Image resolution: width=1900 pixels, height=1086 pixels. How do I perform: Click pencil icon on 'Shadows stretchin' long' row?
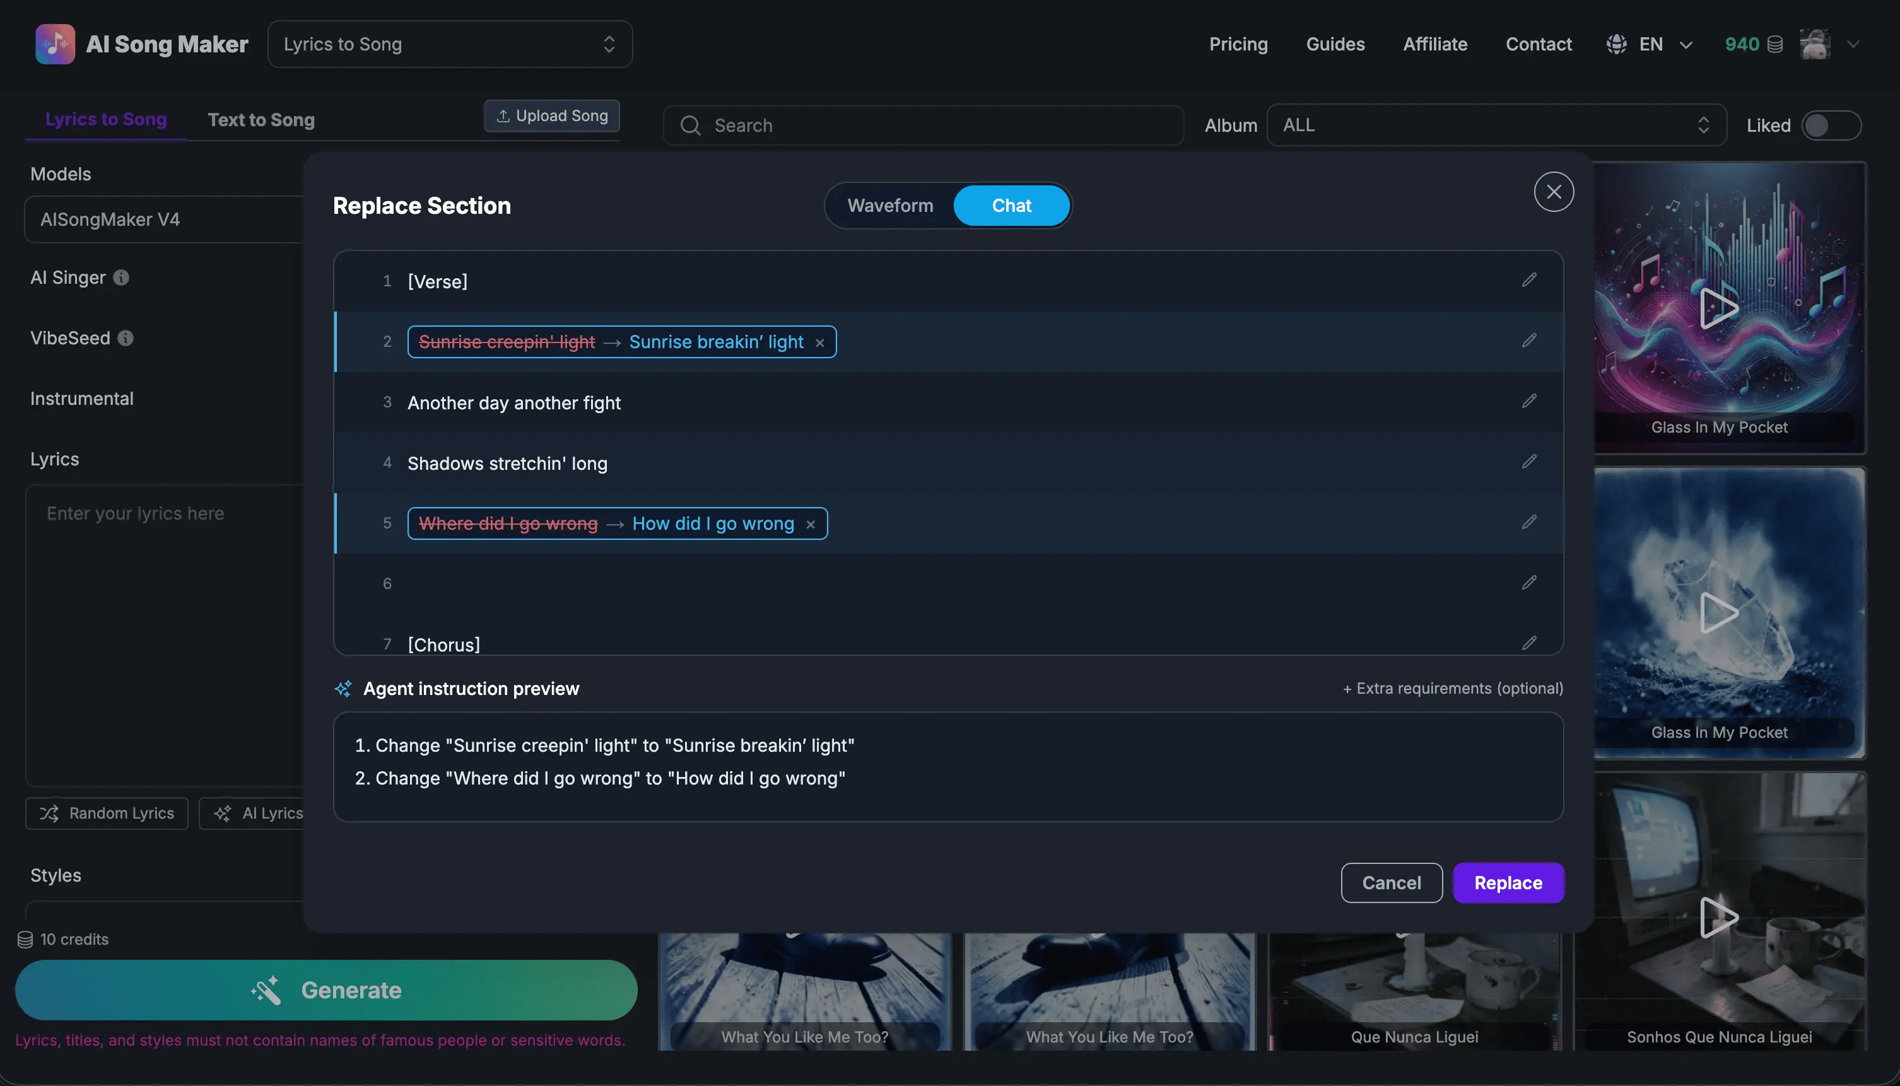(x=1529, y=462)
